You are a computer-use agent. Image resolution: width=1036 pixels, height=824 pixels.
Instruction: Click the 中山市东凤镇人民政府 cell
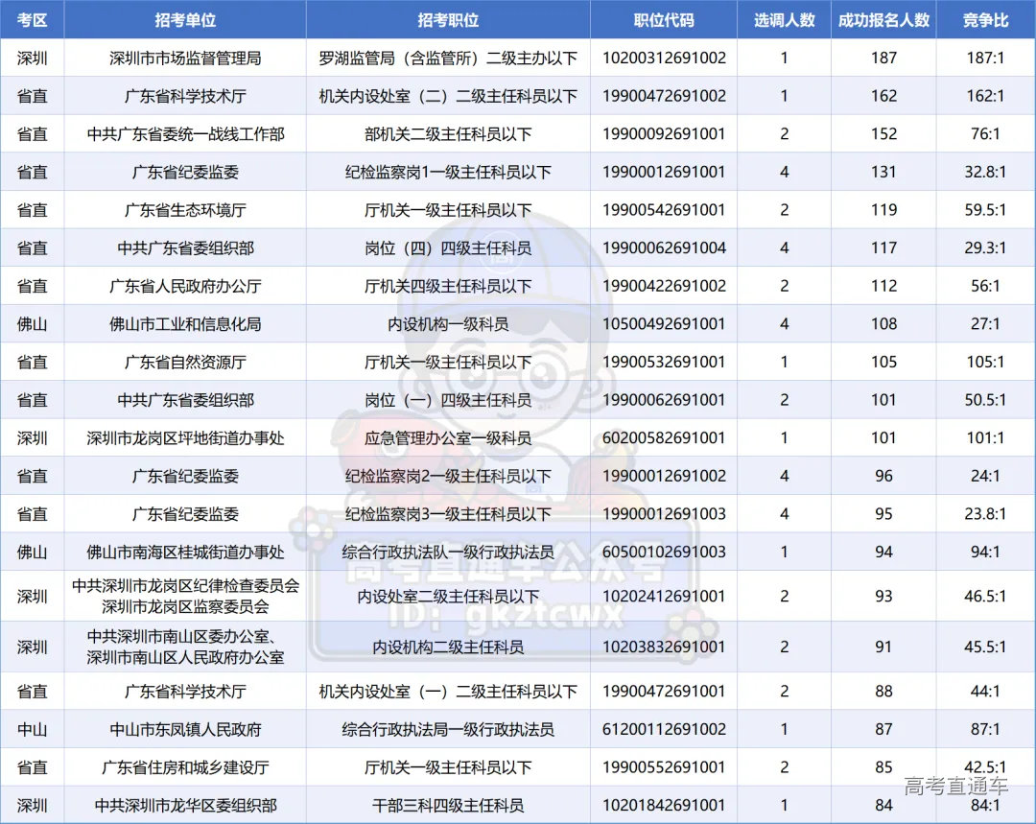(x=185, y=730)
